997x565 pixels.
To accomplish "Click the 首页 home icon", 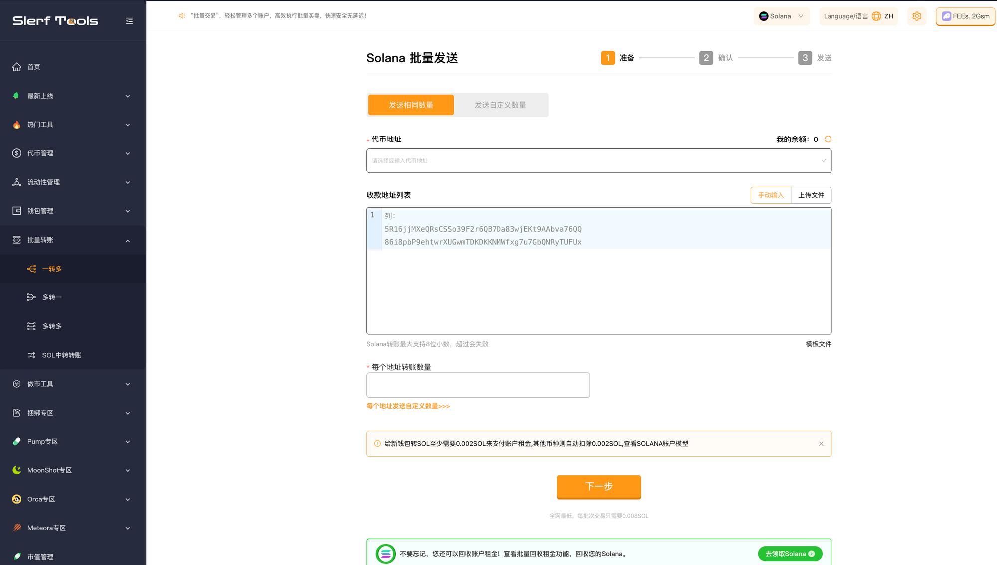I will coord(17,67).
